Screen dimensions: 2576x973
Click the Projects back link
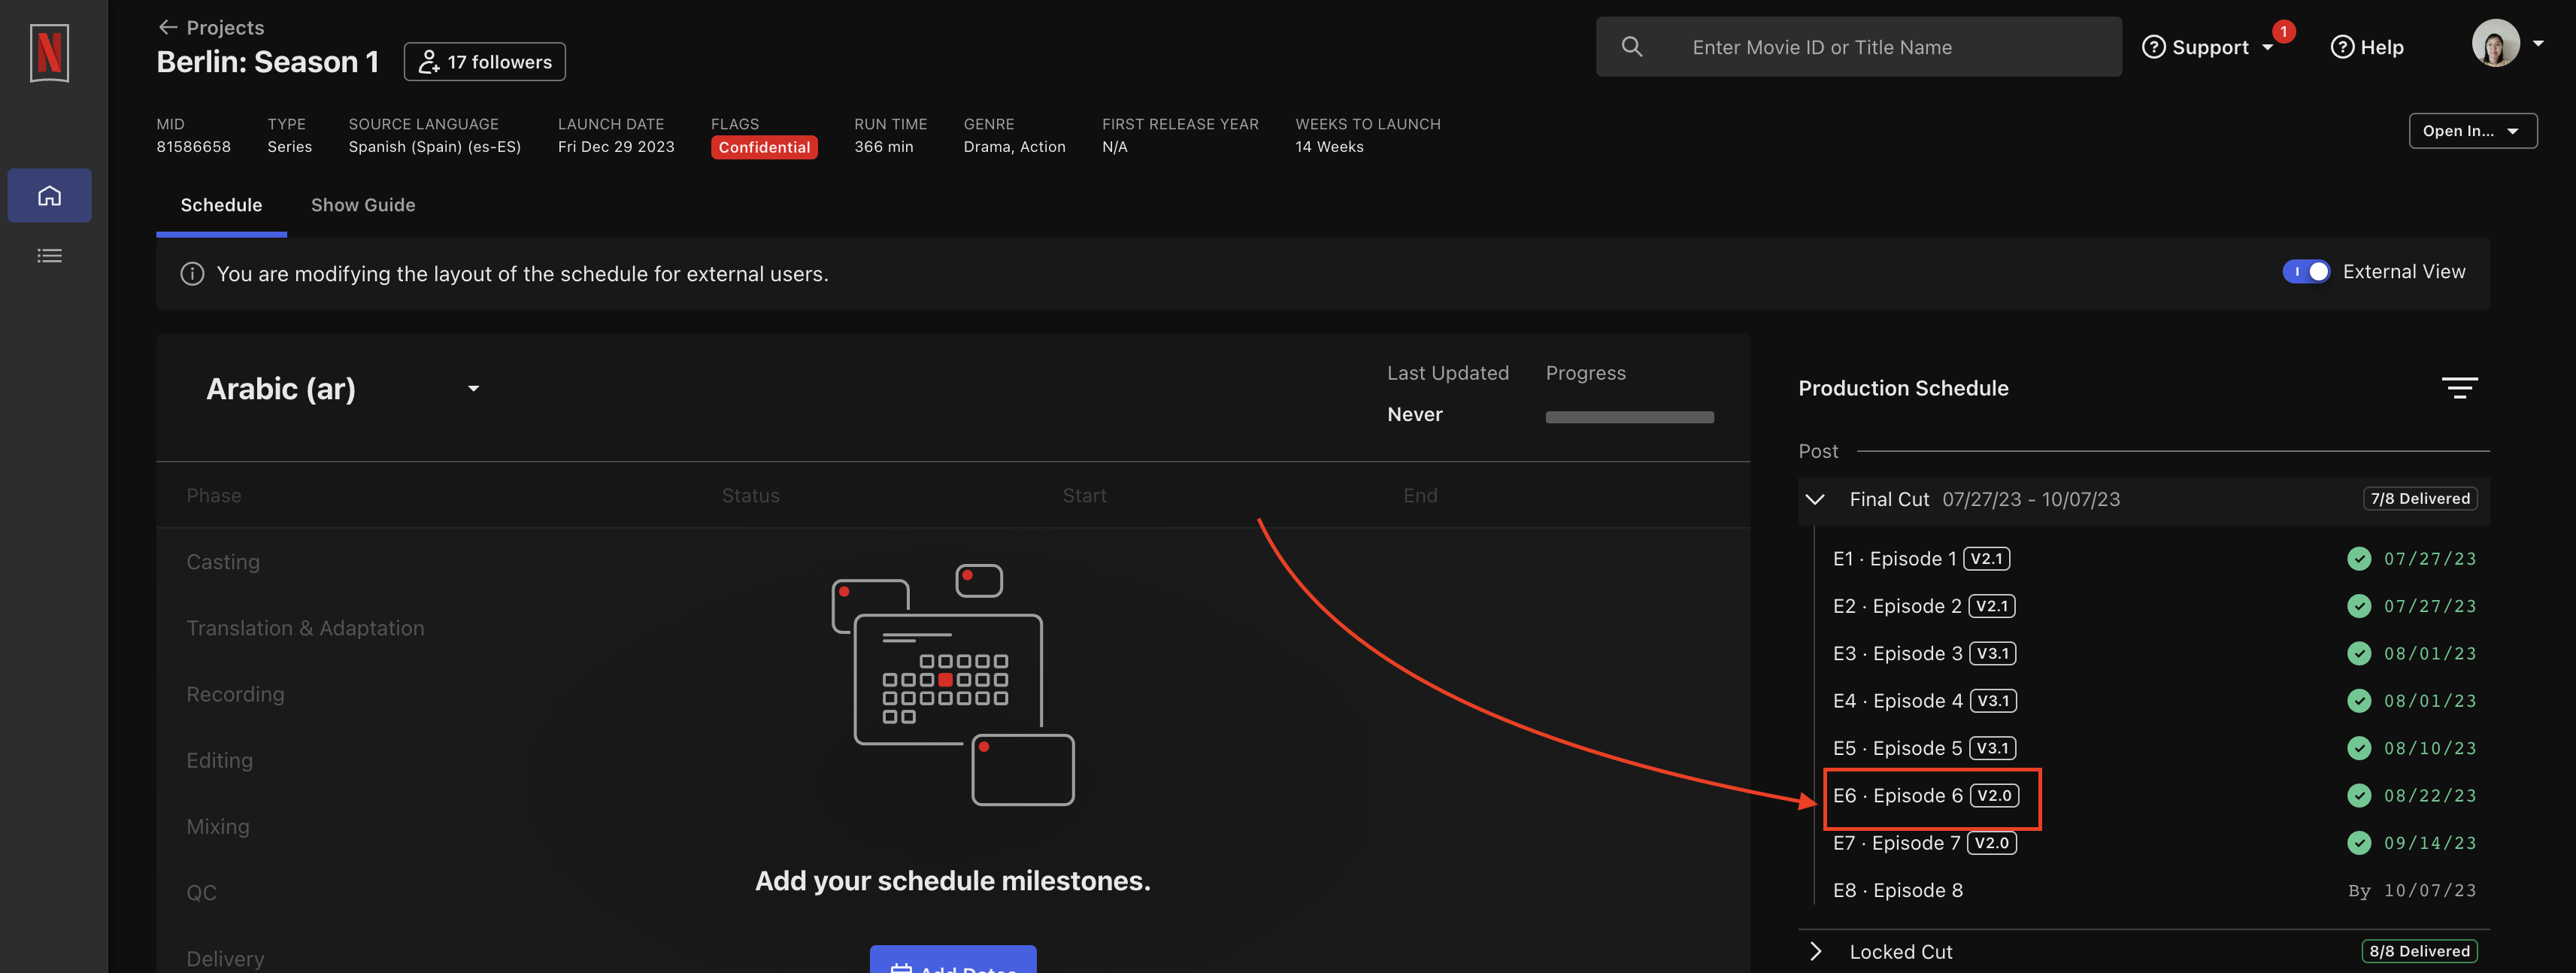(x=211, y=27)
